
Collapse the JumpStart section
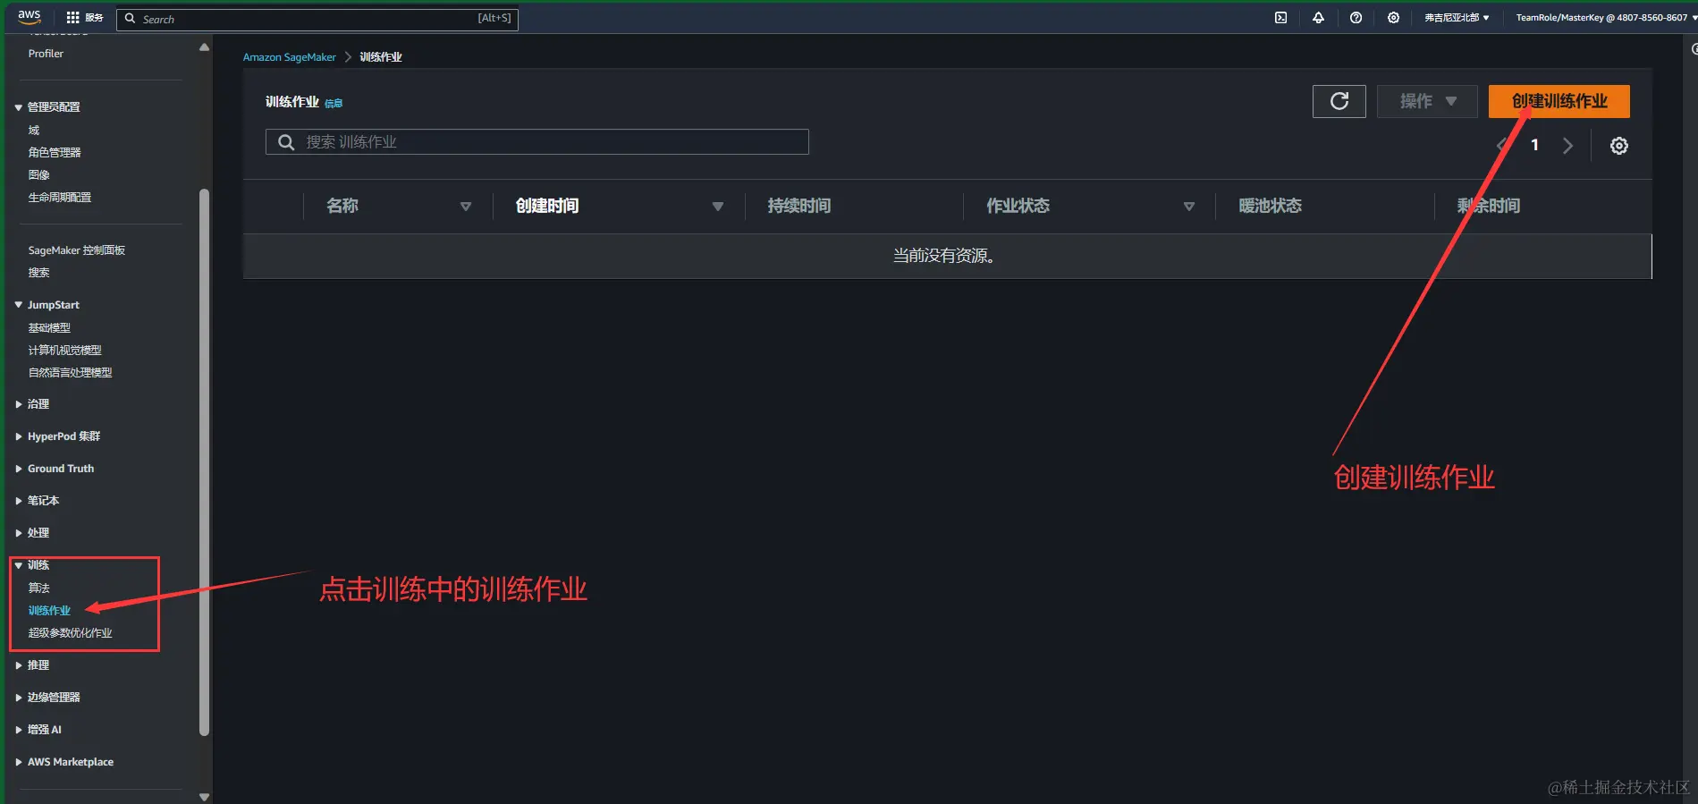pos(18,305)
